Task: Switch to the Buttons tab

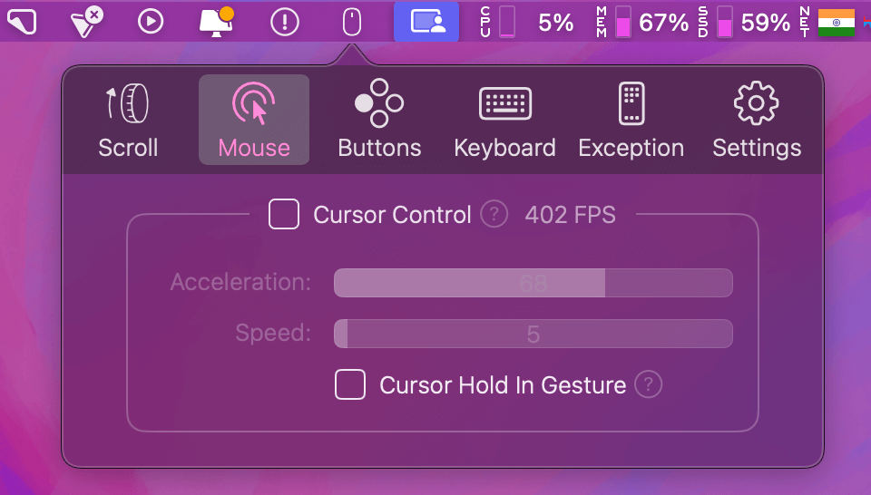Action: (x=379, y=120)
